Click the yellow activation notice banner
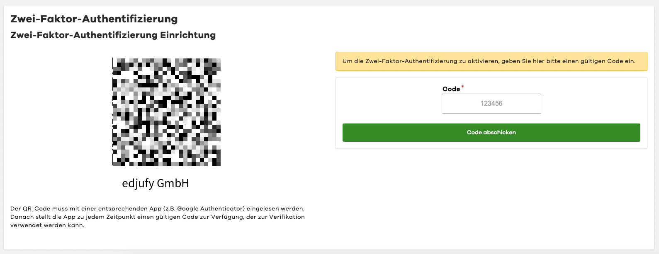 pos(491,61)
